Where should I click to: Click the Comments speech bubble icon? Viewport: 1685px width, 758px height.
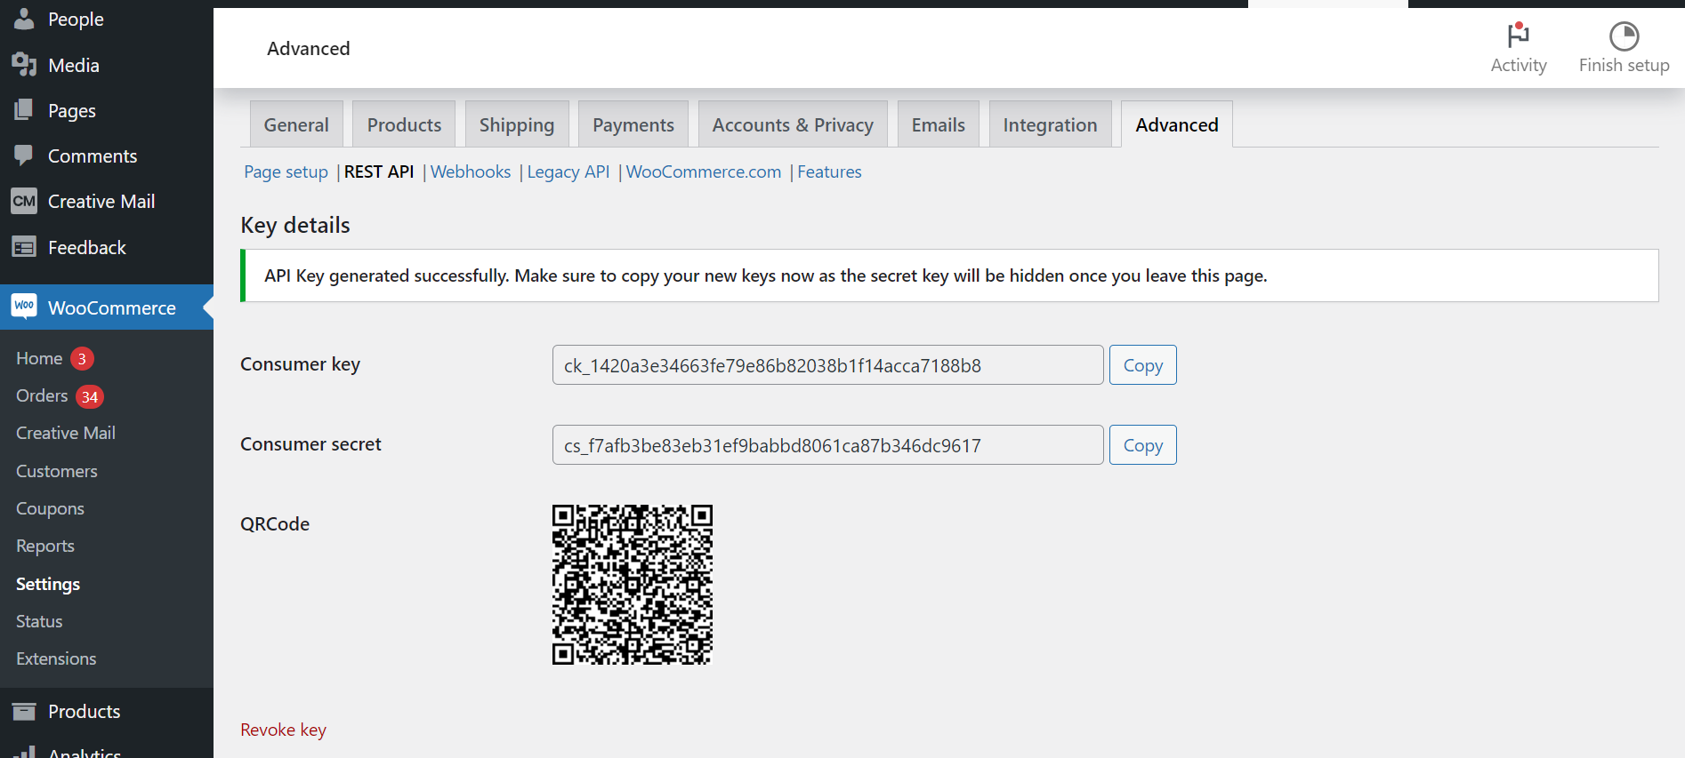pyautogui.click(x=24, y=156)
